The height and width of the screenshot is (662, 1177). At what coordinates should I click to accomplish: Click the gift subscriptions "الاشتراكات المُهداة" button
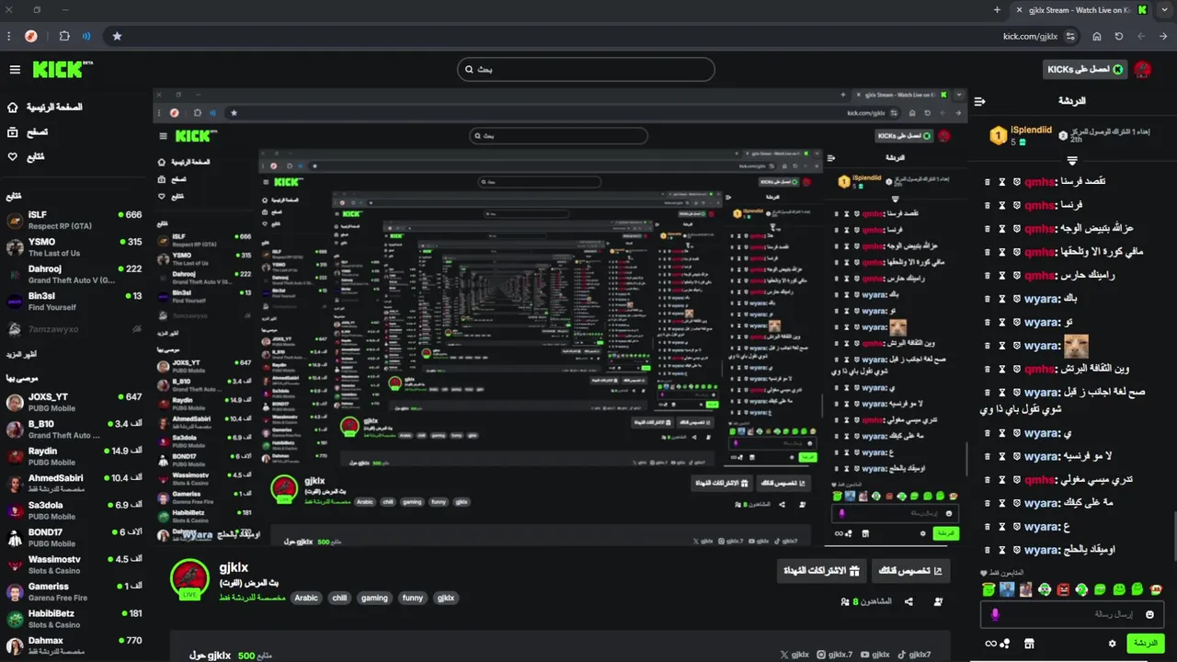pyautogui.click(x=821, y=571)
